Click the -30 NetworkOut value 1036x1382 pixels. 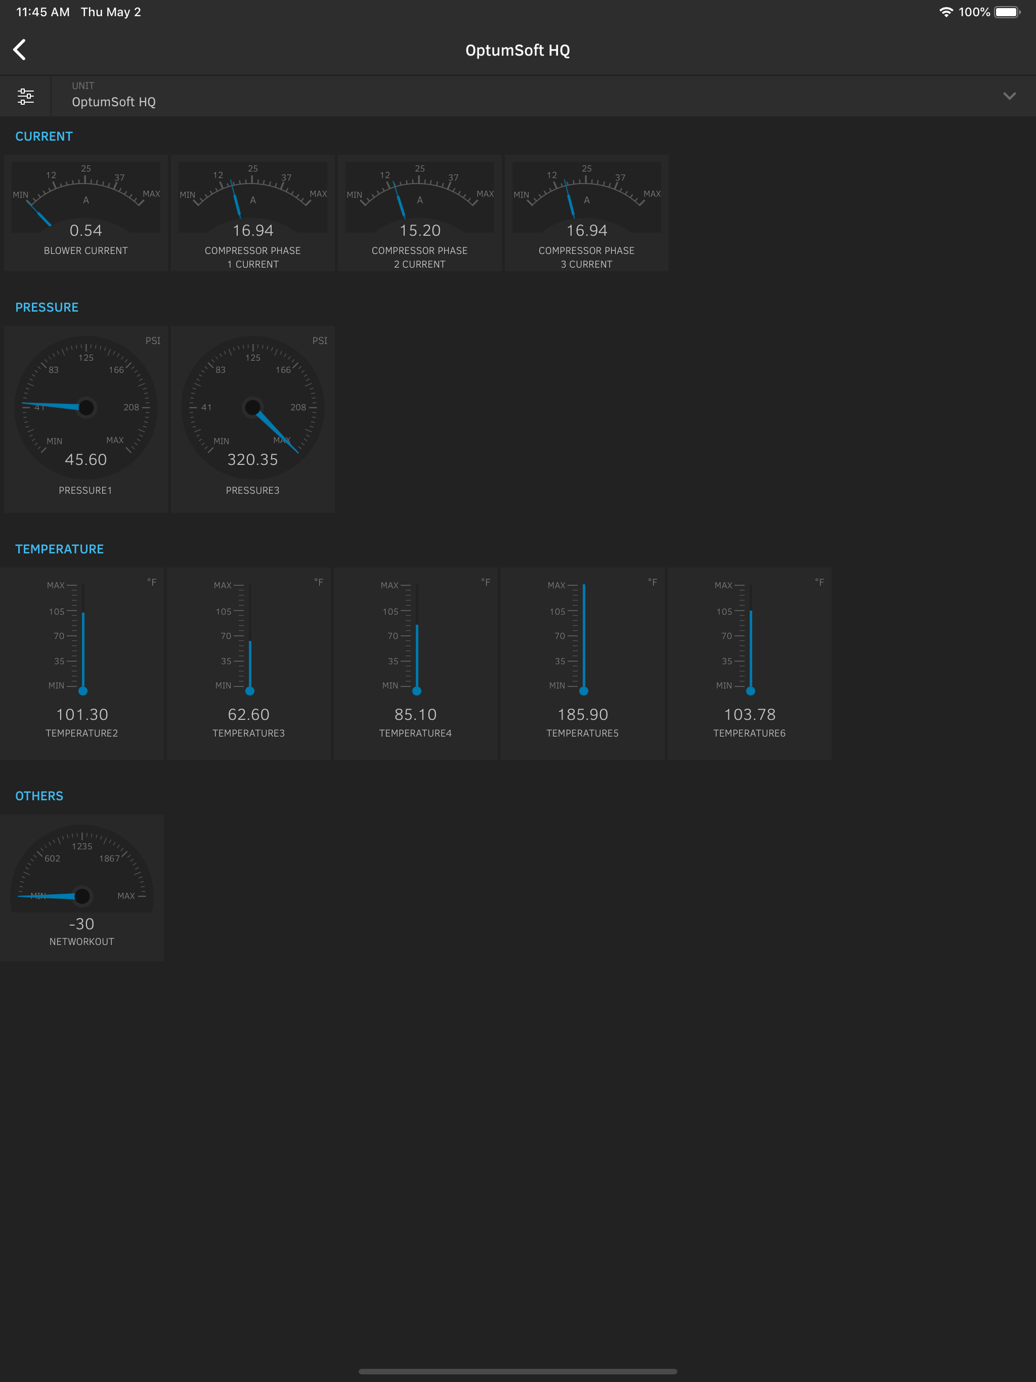[x=82, y=924]
